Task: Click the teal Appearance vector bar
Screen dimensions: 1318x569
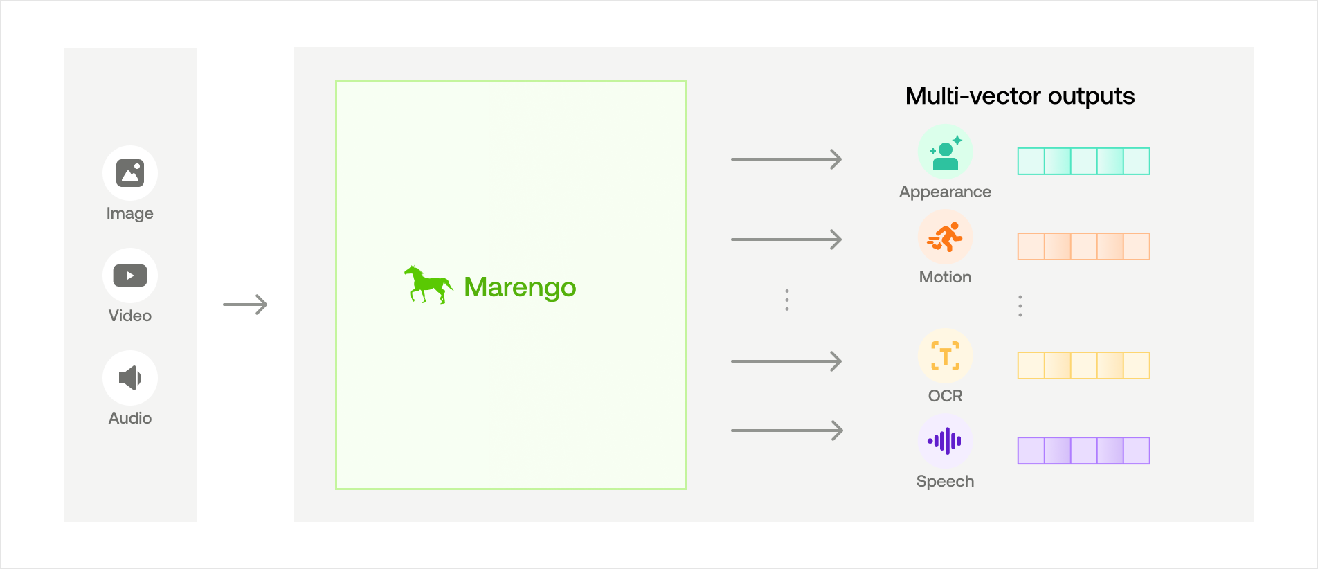Action: click(x=1083, y=161)
